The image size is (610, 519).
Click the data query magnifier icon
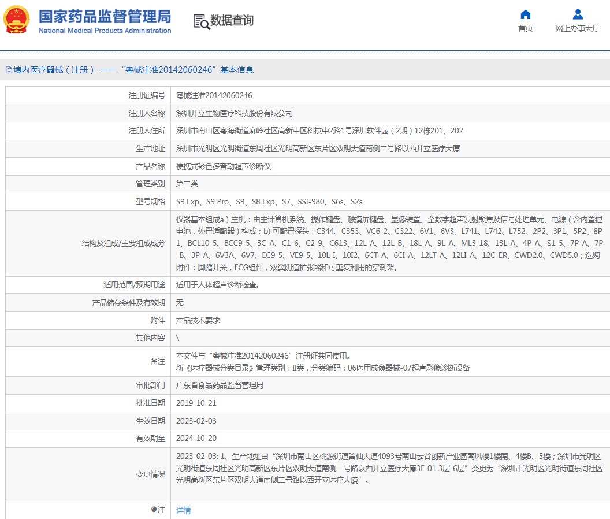pos(201,21)
